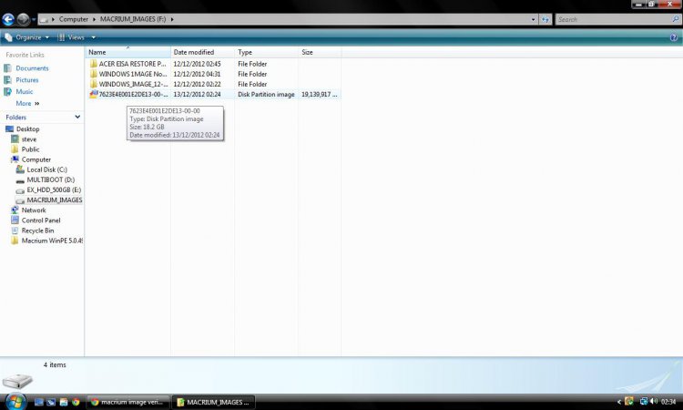Open Music favorite link
Image resolution: width=683 pixels, height=410 pixels.
tap(25, 92)
